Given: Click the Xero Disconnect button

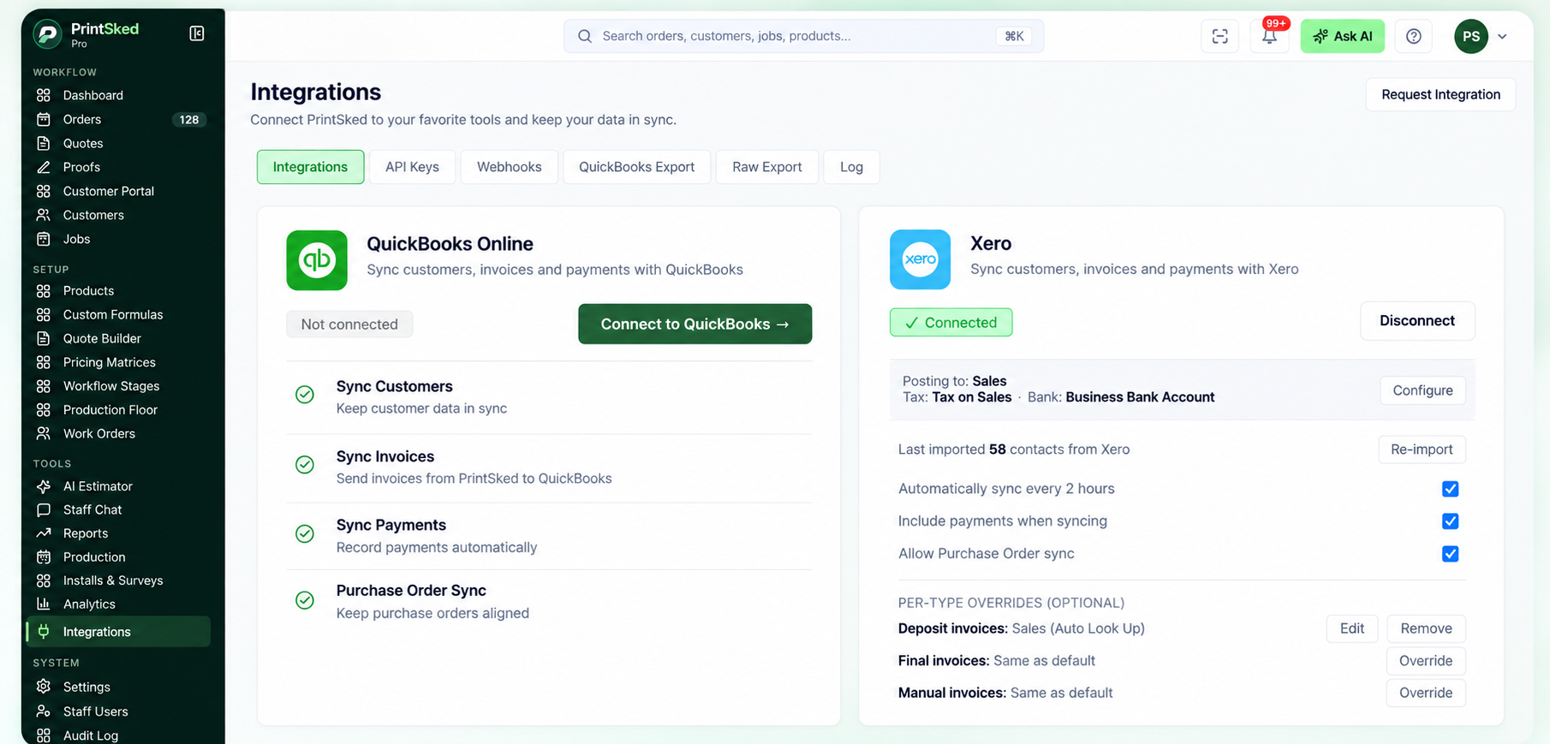Looking at the screenshot, I should pos(1417,320).
